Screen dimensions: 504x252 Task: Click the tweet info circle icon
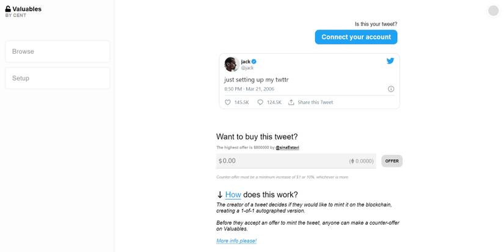(391, 89)
